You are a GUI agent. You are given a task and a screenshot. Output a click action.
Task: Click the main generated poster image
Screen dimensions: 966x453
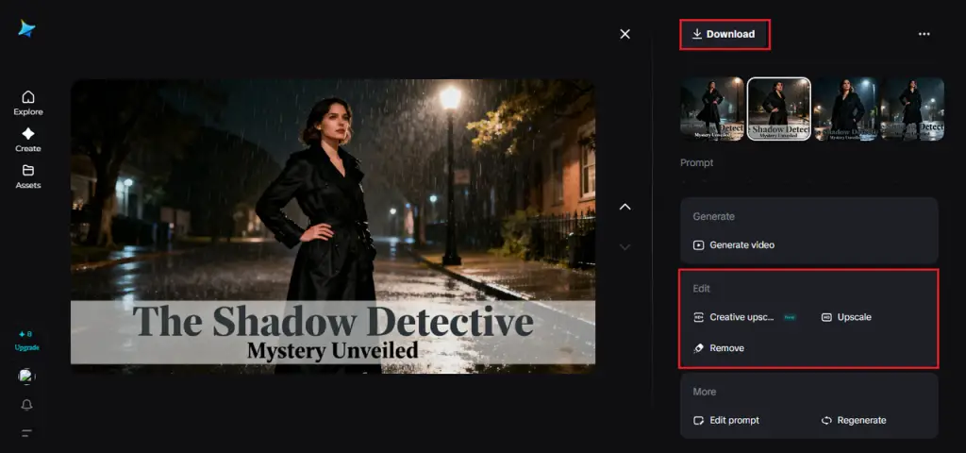333,226
